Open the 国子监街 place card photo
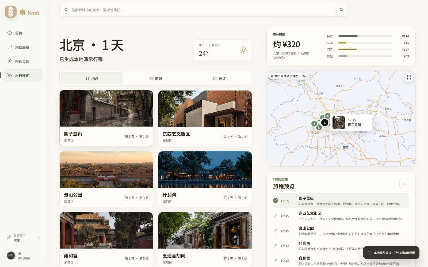428x267 pixels. tap(106, 108)
